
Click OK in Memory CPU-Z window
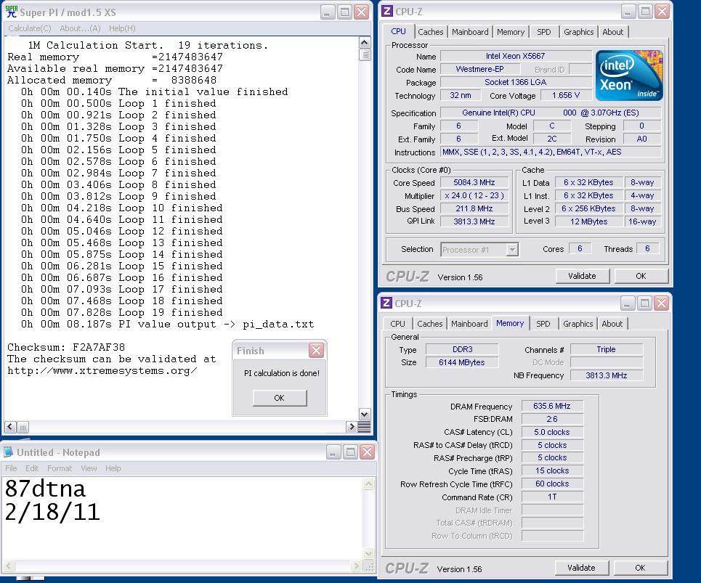point(640,568)
